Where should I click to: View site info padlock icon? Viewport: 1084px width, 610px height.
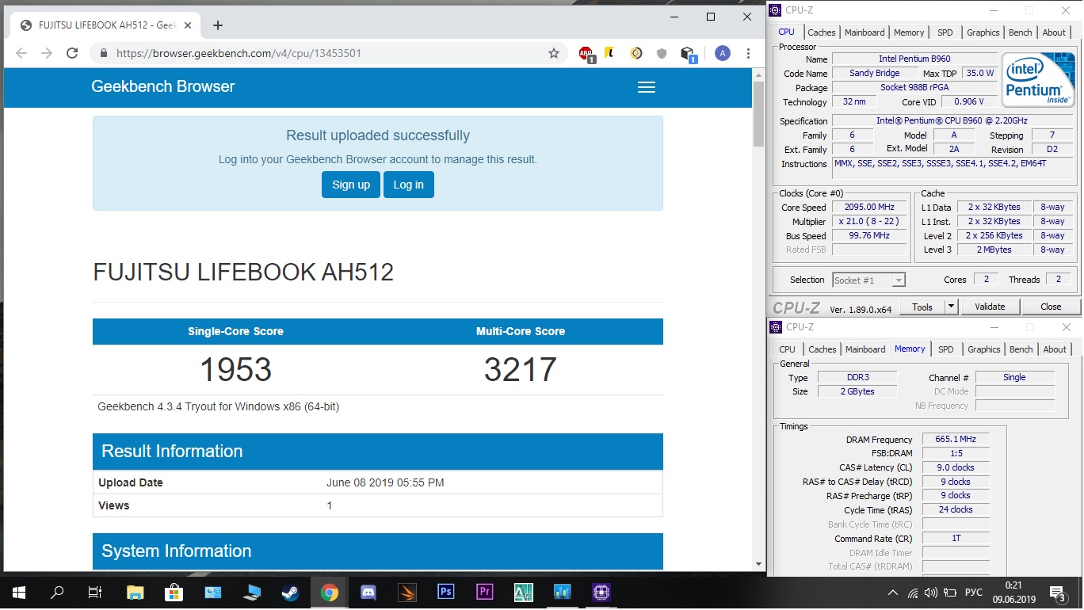(104, 53)
